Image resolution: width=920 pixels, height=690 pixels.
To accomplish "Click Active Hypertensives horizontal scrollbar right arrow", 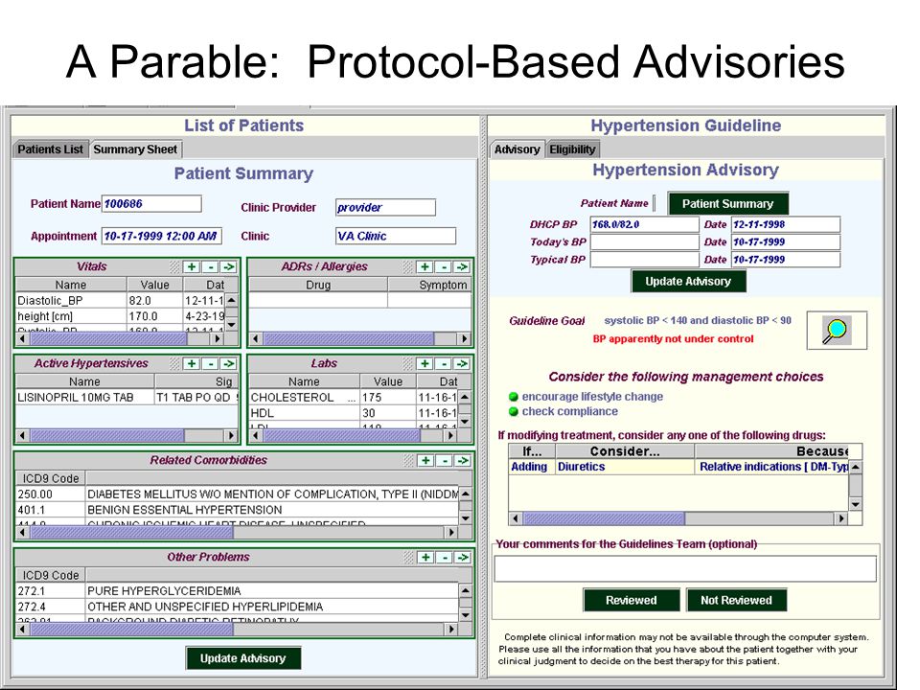I will (x=231, y=435).
